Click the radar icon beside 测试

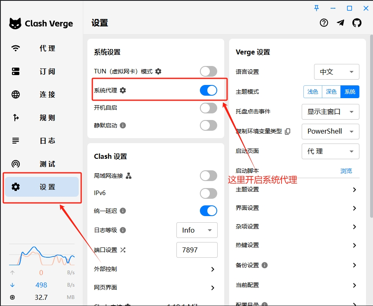point(16,164)
